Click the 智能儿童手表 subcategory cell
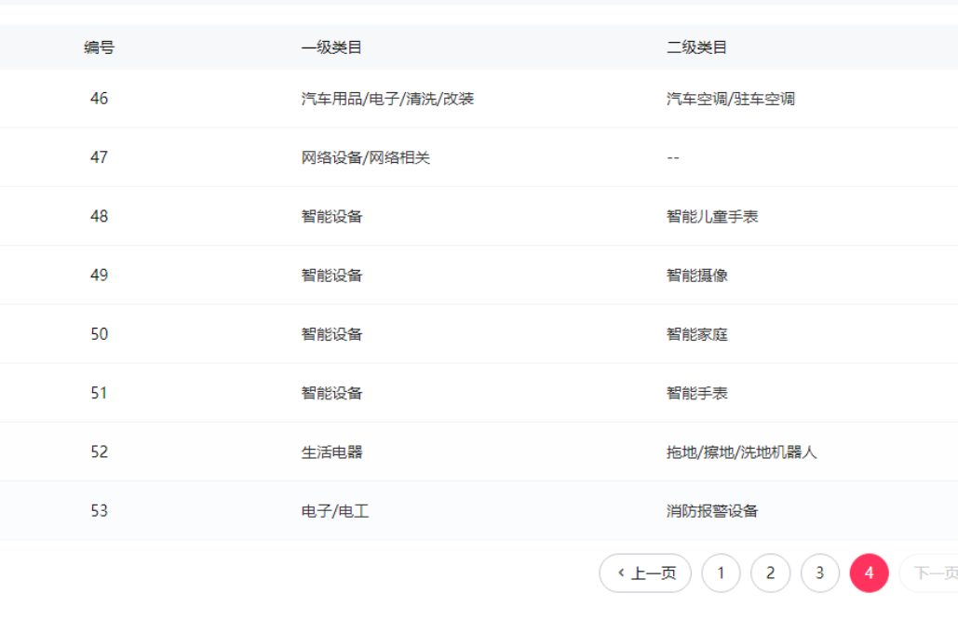The width and height of the screenshot is (958, 620). [712, 217]
